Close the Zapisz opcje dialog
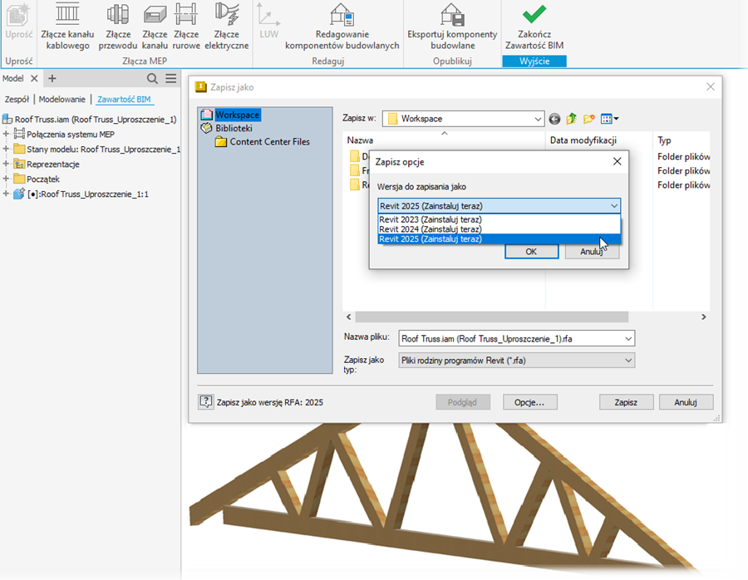Screen dimensions: 748x580 coord(617,162)
